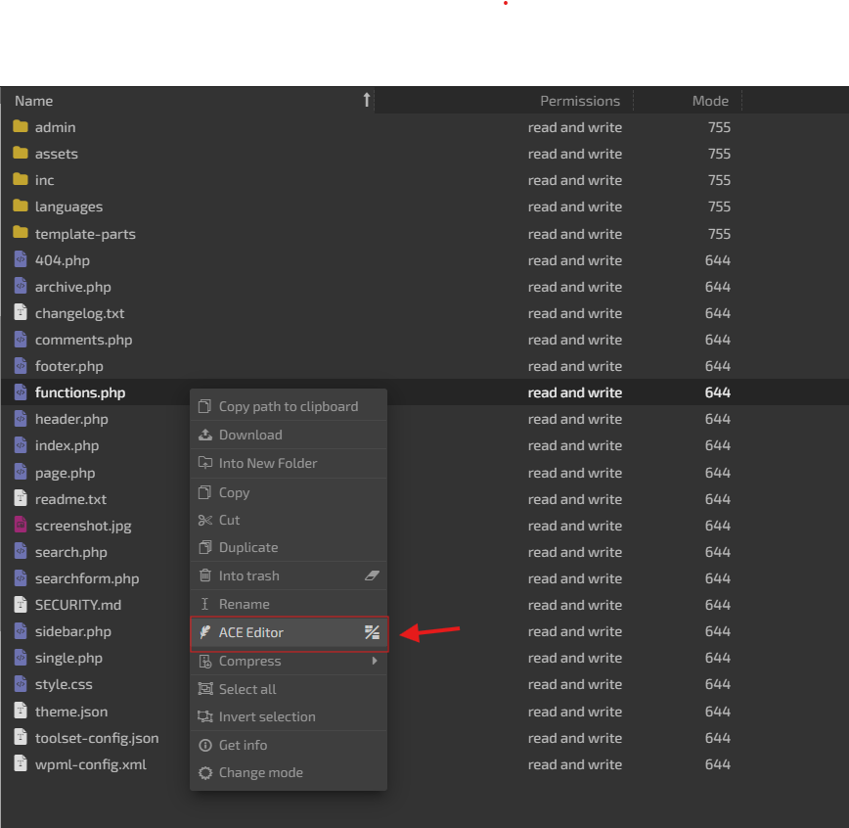Toggle the Name column sort arrow

(367, 100)
